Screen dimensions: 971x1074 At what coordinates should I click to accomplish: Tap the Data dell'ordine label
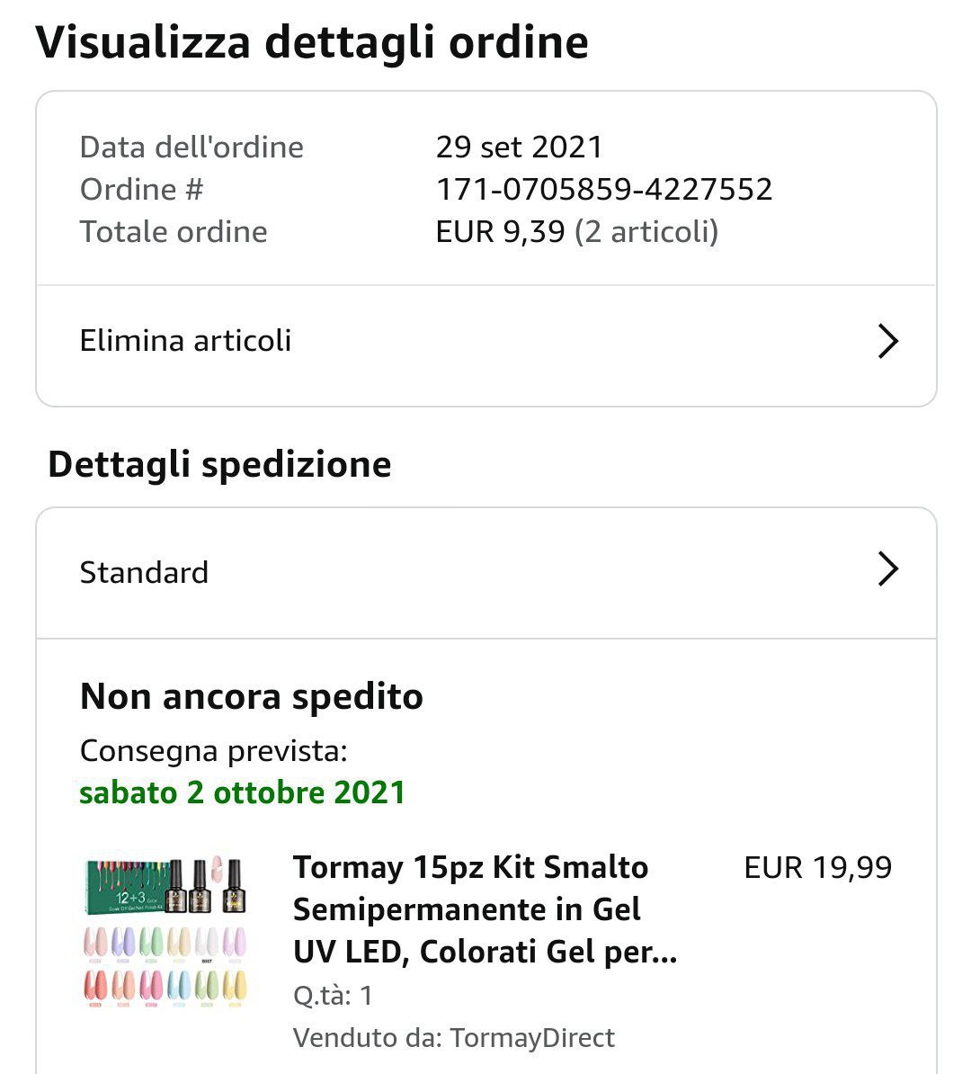tap(192, 147)
